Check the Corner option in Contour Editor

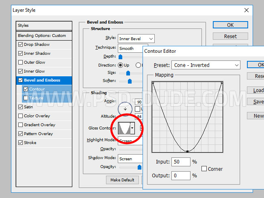point(204,169)
